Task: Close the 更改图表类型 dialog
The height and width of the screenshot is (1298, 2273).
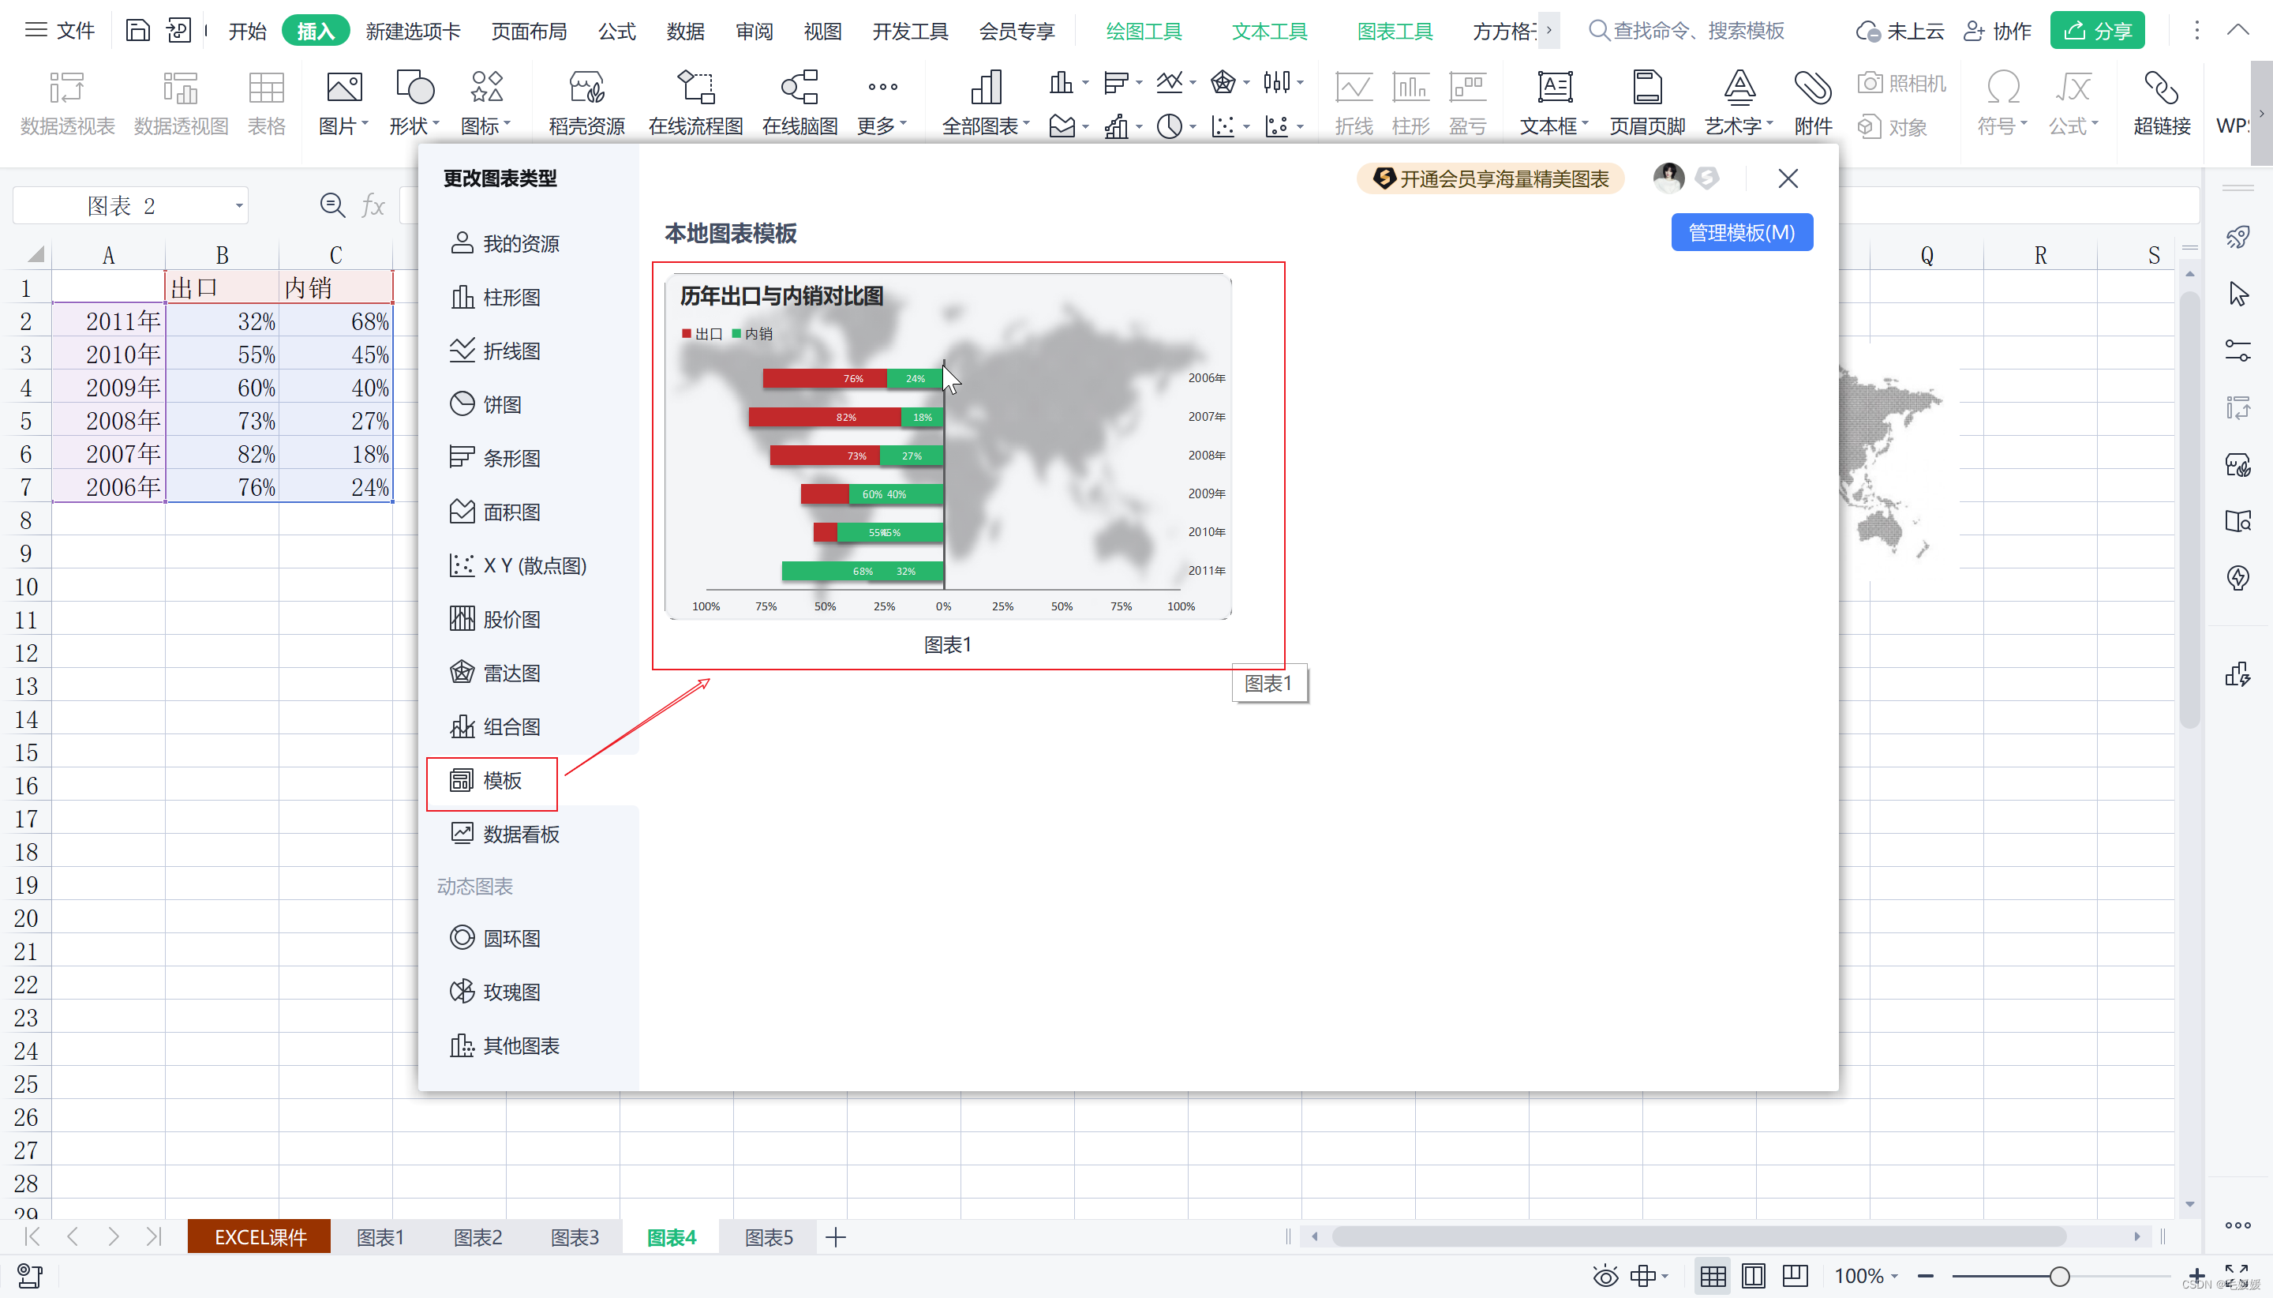Action: tap(1788, 178)
